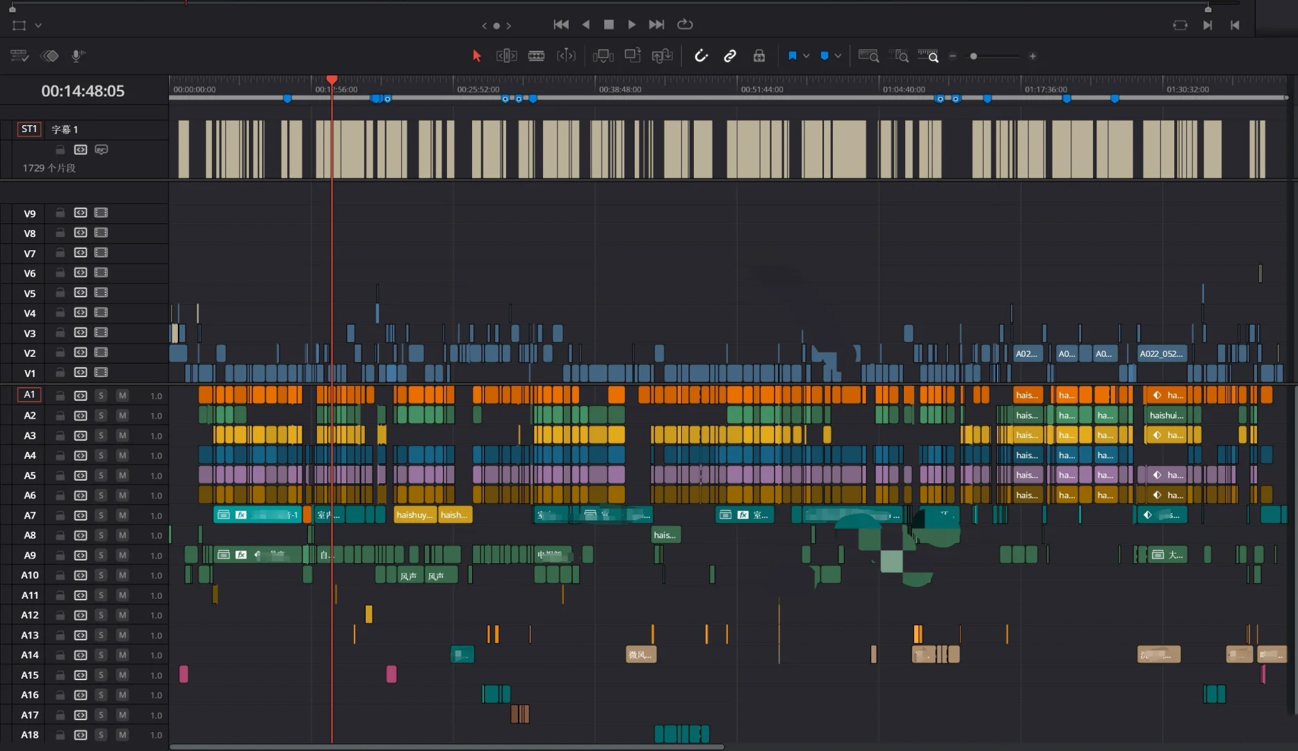Activate the Trim Edit mode tool
This screenshot has height=751, width=1298.
[x=506, y=56]
